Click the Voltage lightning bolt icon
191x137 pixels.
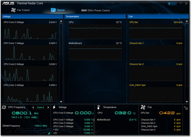click(x=54, y=107)
